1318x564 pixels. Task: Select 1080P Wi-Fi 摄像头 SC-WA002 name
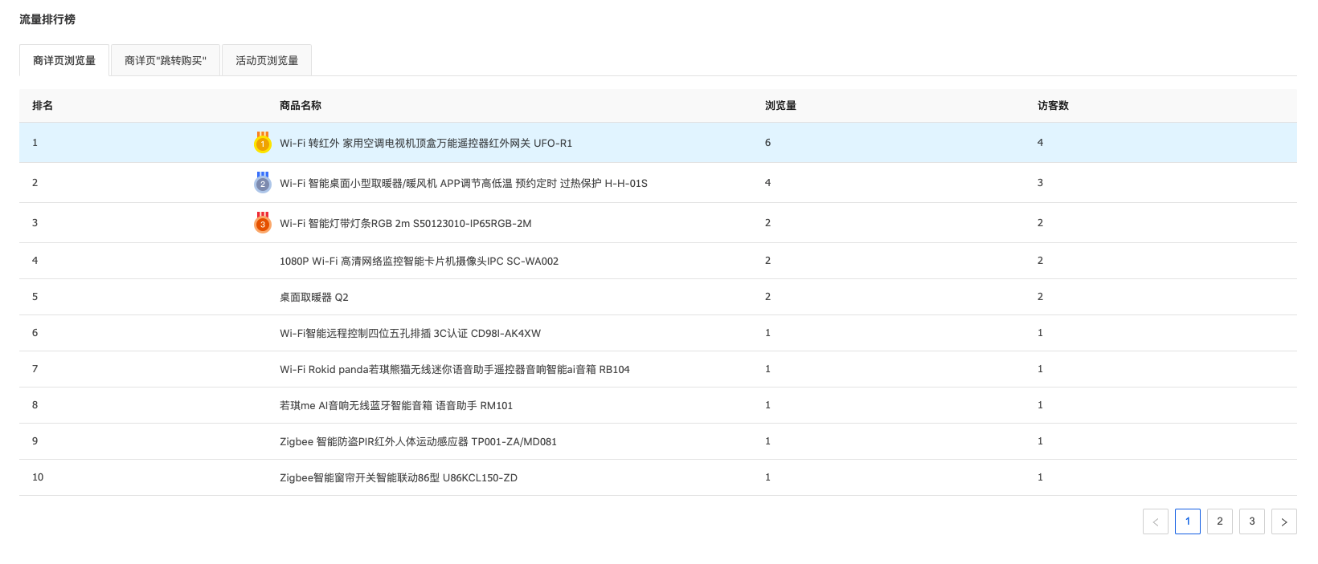pos(419,261)
